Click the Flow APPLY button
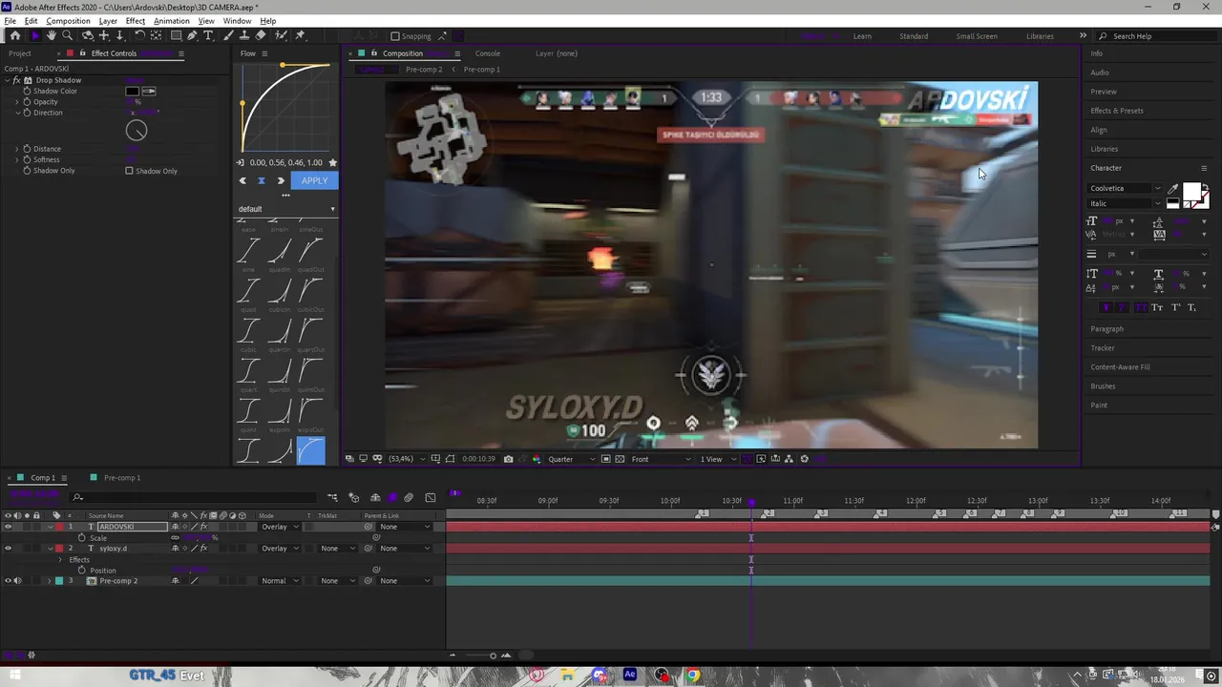 click(314, 181)
